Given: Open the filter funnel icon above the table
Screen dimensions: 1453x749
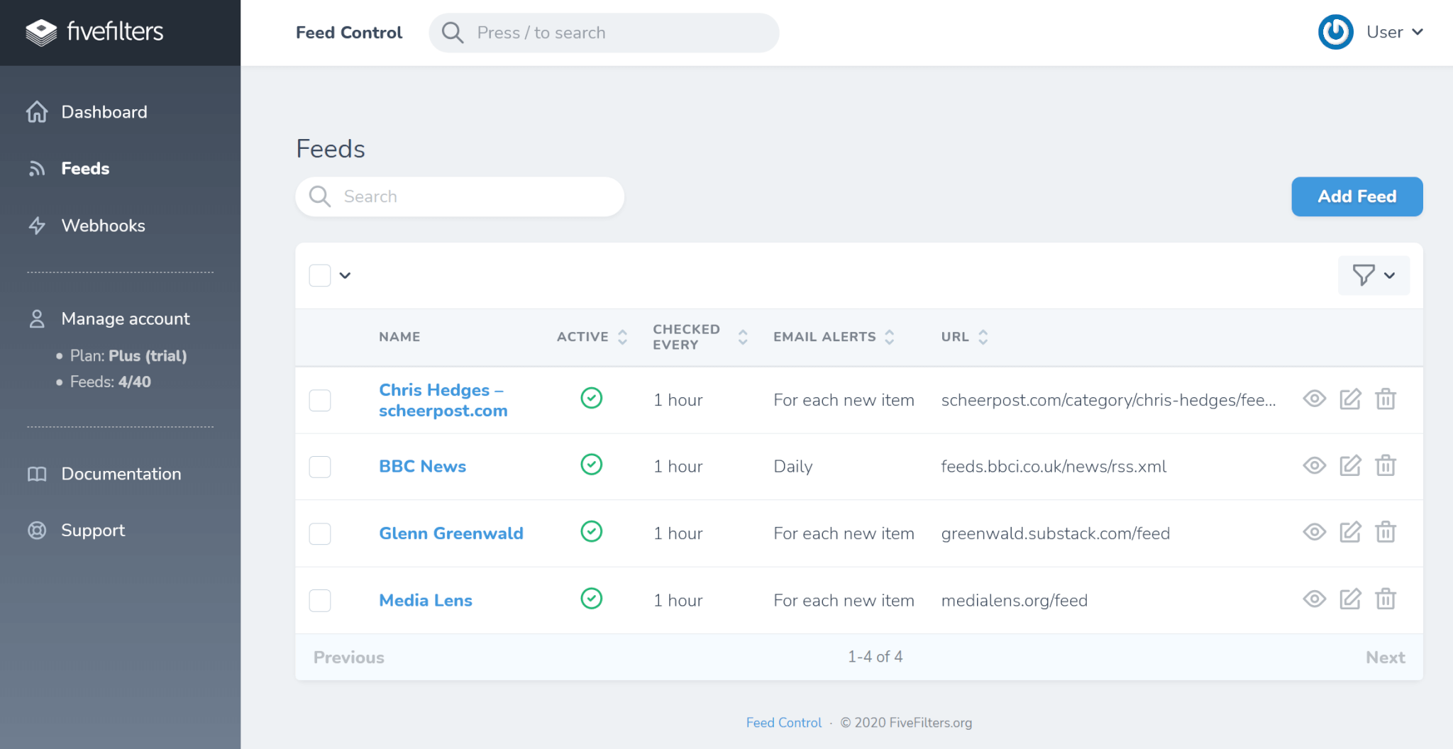Looking at the screenshot, I should click(x=1364, y=275).
